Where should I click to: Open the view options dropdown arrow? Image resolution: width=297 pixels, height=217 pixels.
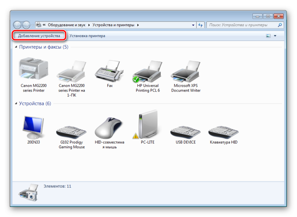(275, 36)
